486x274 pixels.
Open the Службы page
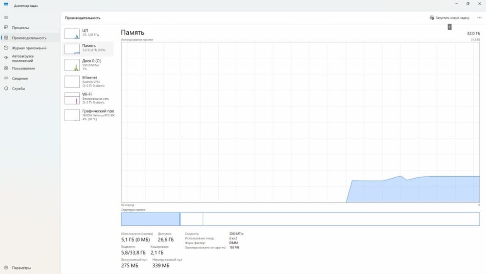18,89
